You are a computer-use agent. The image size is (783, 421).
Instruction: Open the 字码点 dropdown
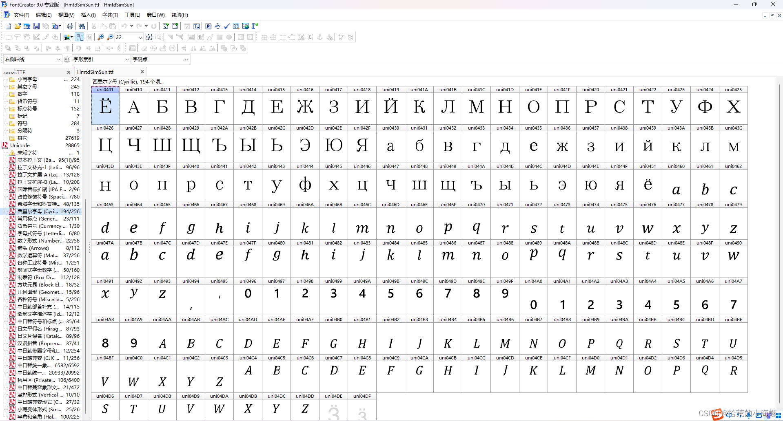[186, 60]
